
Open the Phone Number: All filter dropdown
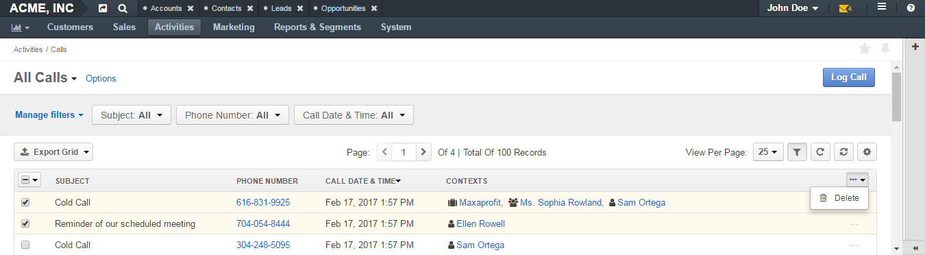click(x=232, y=115)
